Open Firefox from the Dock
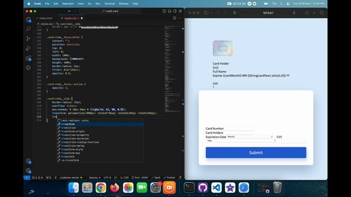The image size is (351, 197). click(x=115, y=188)
